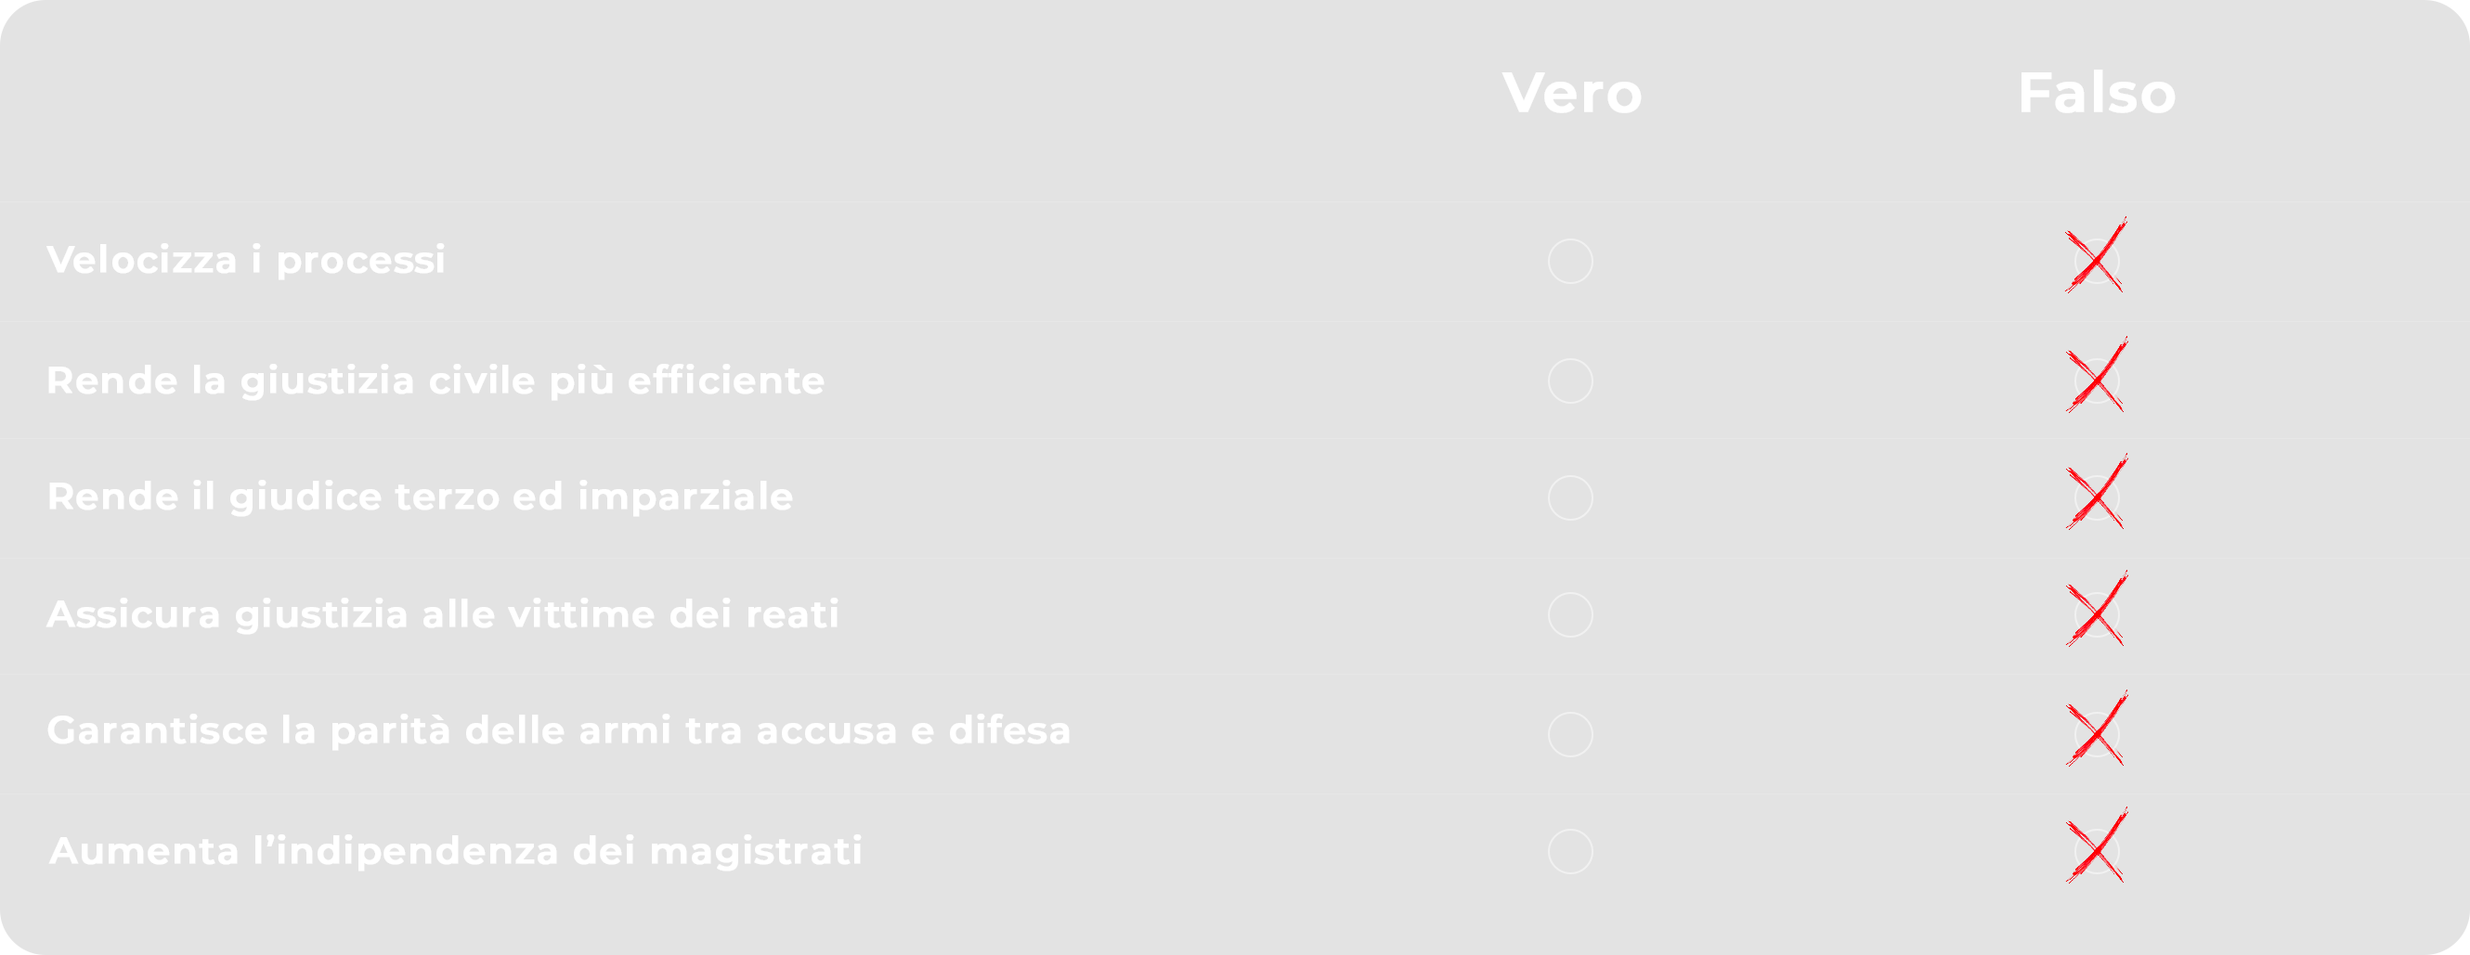Click 'Assicura giustizia alle vittime dei reati' text
Viewport: 2470px width, 955px height.
click(443, 614)
